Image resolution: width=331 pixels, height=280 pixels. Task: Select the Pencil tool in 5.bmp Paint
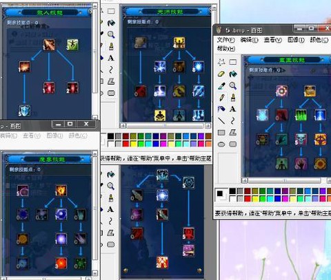click(x=221, y=97)
